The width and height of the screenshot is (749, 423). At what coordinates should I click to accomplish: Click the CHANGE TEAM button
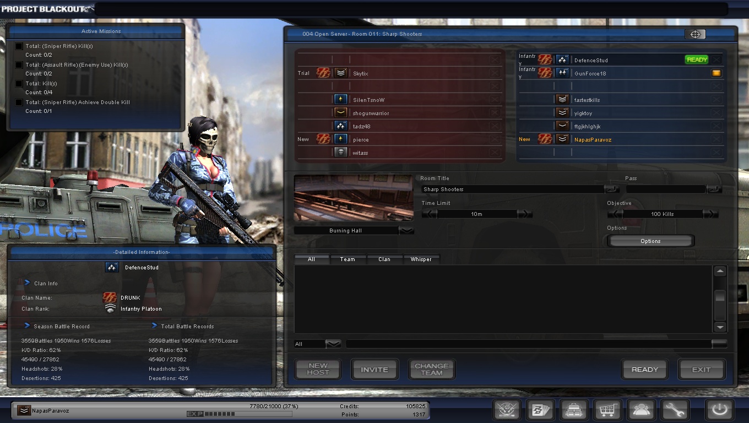(x=431, y=370)
